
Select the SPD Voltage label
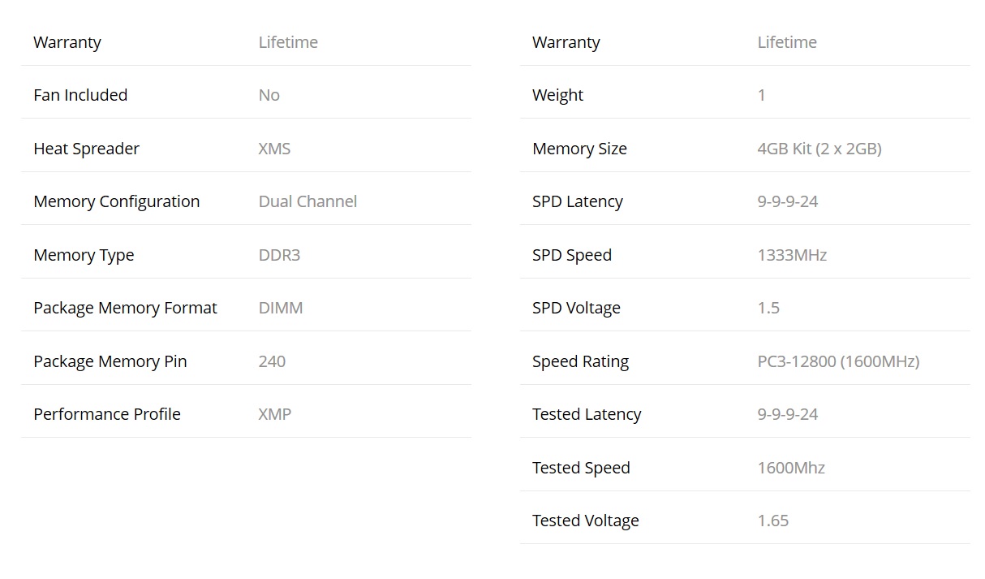(x=576, y=308)
